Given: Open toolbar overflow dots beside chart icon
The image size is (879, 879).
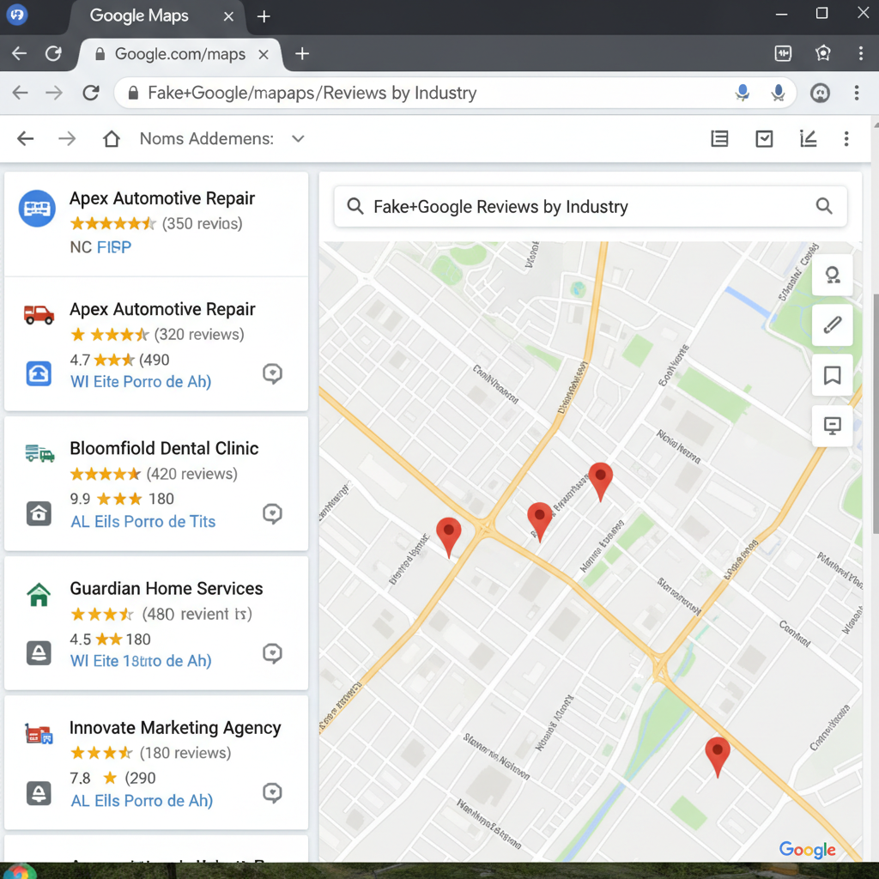Looking at the screenshot, I should click(846, 138).
